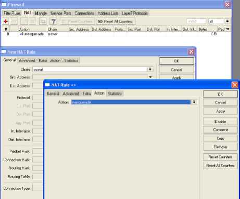The height and width of the screenshot is (199, 240).
Task: Close the NAT Rule <> window
Action: coord(235,85)
